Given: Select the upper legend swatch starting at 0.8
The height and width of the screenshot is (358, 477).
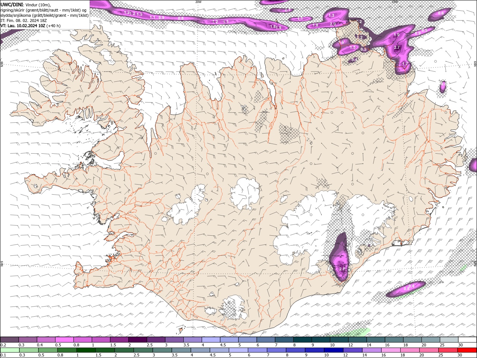Looking at the screenshot, I should tap(82, 340).
